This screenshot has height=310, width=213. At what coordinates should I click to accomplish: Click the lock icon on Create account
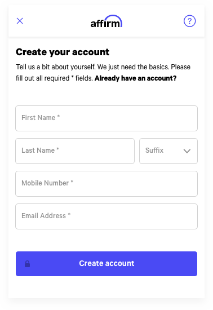pyautogui.click(x=27, y=264)
